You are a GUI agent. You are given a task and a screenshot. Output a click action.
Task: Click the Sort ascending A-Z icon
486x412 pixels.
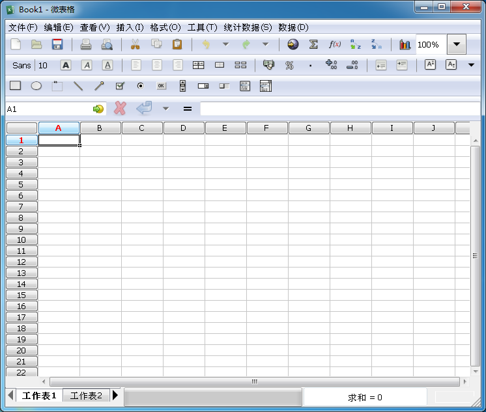356,45
